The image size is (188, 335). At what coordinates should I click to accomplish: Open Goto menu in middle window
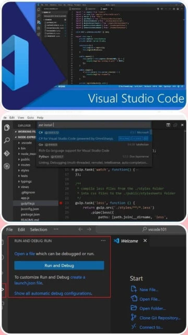pyautogui.click(x=30, y=117)
